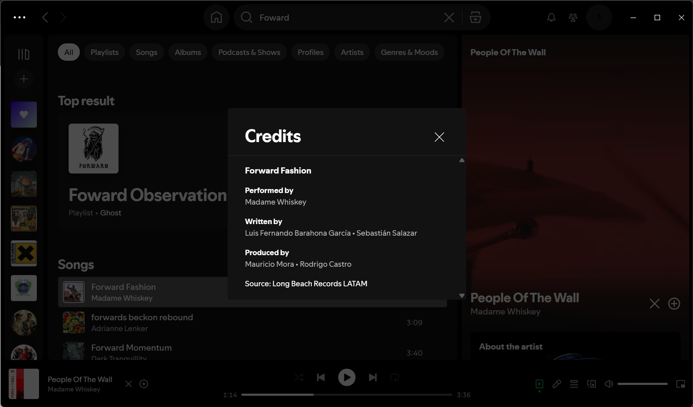The width and height of the screenshot is (693, 407).
Task: Open Madame Whiskey in Now Playing panel
Action: pos(505,312)
